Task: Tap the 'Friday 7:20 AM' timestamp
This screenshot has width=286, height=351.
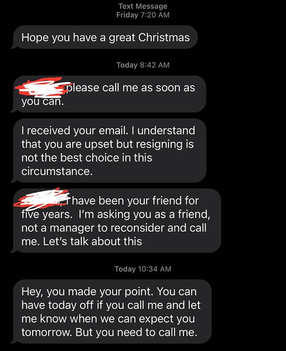Action: coord(143,15)
